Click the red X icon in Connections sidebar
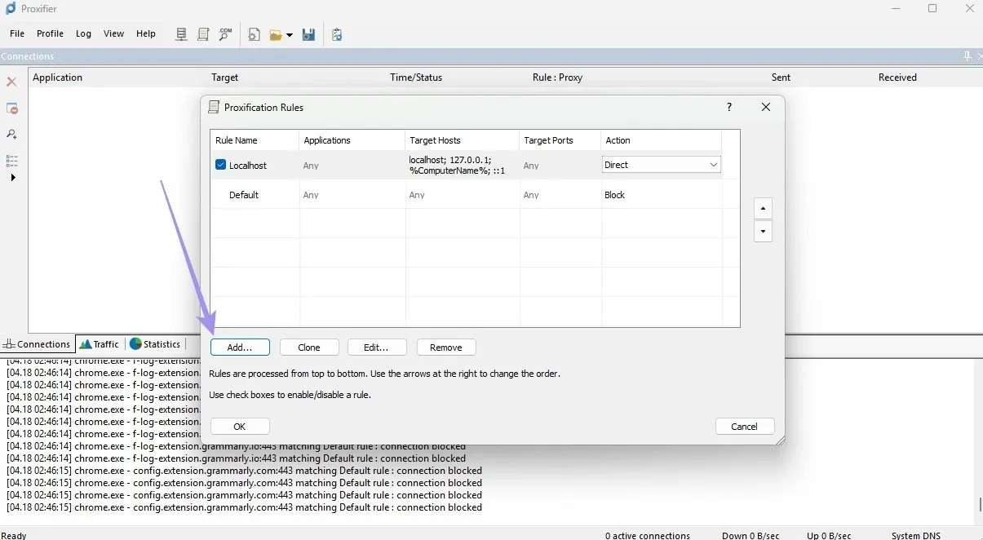 [x=11, y=82]
